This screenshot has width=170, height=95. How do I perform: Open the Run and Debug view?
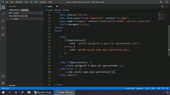(x=3, y=28)
